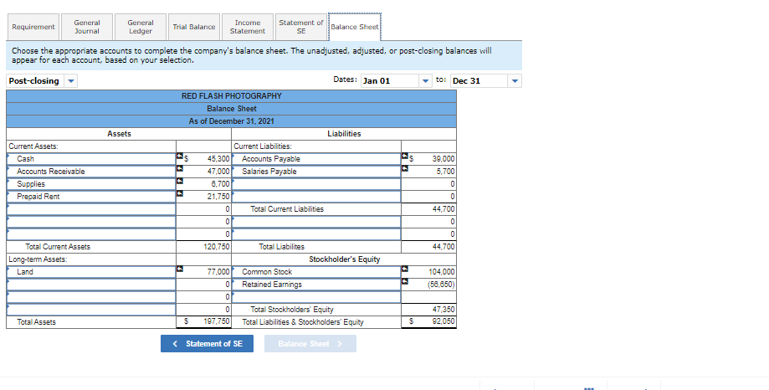Click the empty long-term asset field below Land
Image resolution: width=769 pixels, height=390 pixels.
(91, 285)
